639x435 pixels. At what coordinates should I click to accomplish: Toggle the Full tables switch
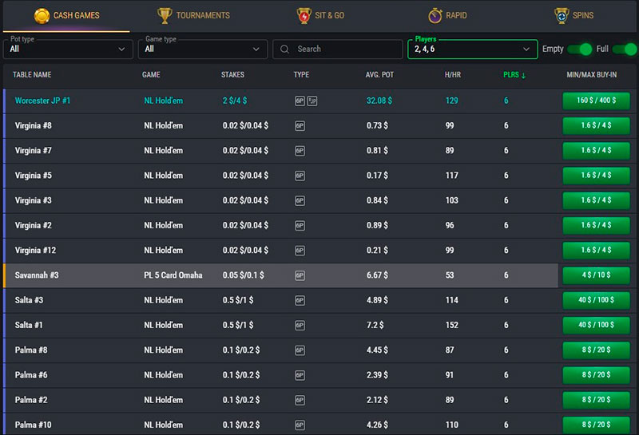(625, 49)
